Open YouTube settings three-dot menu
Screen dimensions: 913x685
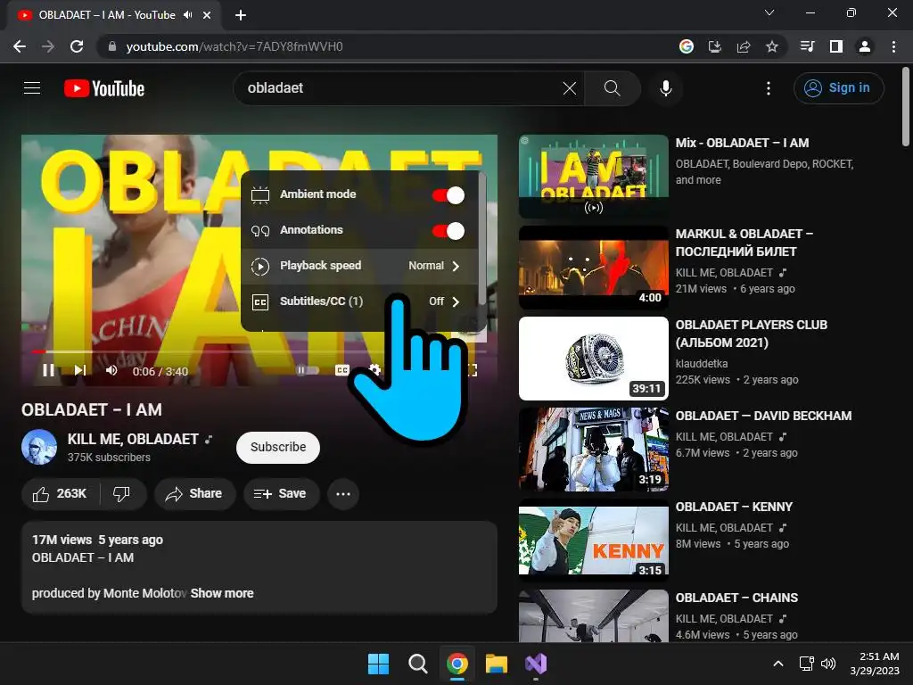pos(768,88)
